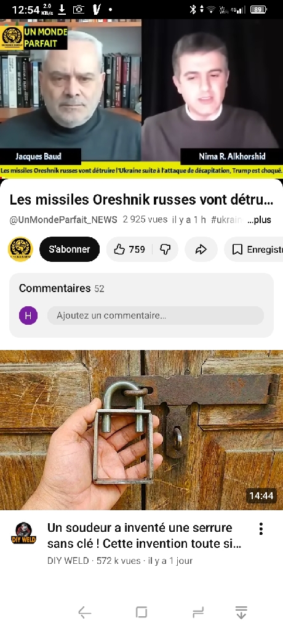Like the video with thumbs up icon

[129, 250]
